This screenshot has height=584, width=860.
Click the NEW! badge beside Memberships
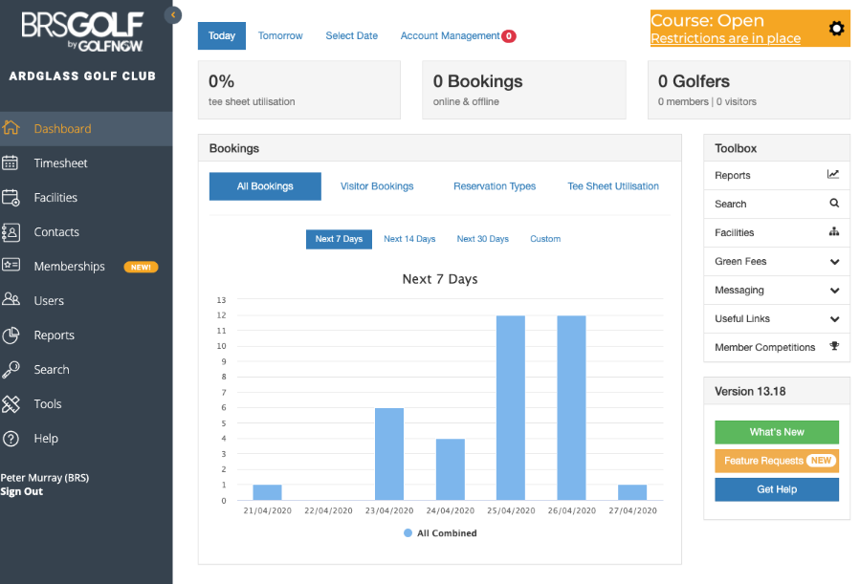[141, 267]
